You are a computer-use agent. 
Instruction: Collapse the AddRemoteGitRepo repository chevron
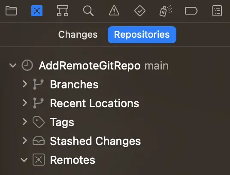coord(13,65)
